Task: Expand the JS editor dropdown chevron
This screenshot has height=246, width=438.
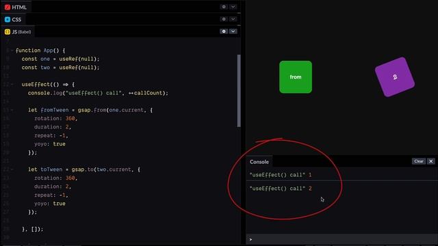Action: (x=233, y=31)
